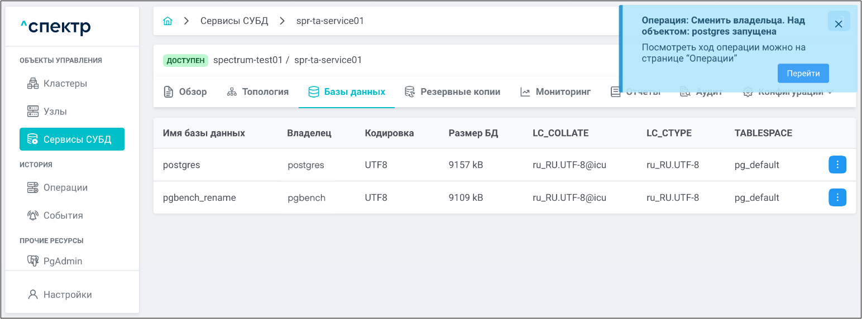Image resolution: width=862 pixels, height=319 pixels.
Task: Click the home breadcrumb icon
Action: tap(167, 21)
